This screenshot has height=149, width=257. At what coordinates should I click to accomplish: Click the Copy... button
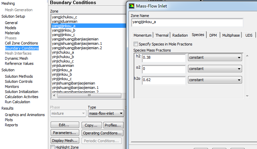click(x=92, y=125)
